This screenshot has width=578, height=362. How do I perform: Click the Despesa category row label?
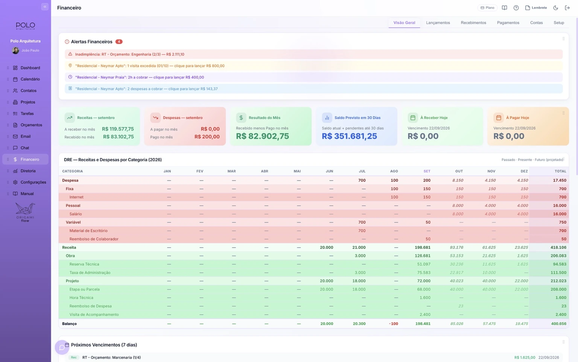click(x=70, y=181)
